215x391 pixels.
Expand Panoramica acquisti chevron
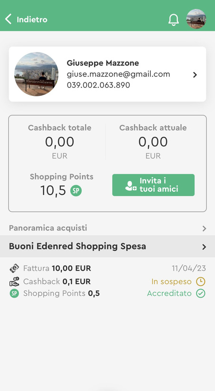pos(205,228)
